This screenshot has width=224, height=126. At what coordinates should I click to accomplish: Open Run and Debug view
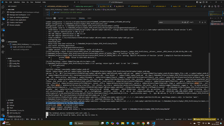(3, 24)
